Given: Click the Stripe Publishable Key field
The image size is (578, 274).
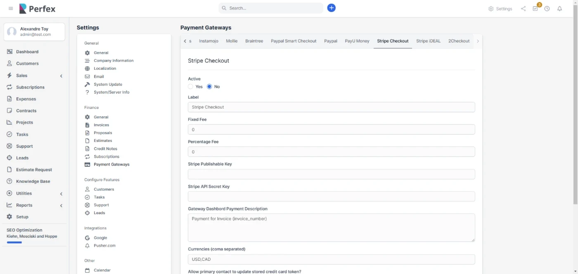Looking at the screenshot, I should coord(331,174).
